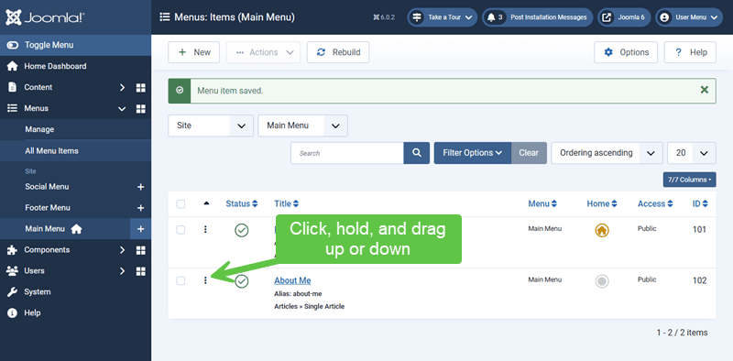Open the Main Menu in the sidebar

(x=45, y=229)
